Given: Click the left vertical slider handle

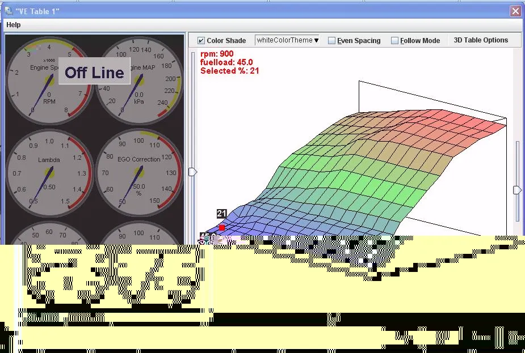Looking at the screenshot, I should coord(193,172).
